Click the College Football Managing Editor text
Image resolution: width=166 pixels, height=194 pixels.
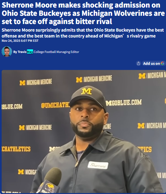pyautogui.click(x=56, y=52)
